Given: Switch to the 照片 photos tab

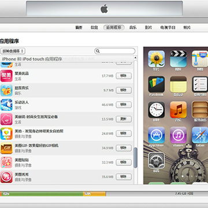Looking at the screenshot, I should tap(187, 28).
